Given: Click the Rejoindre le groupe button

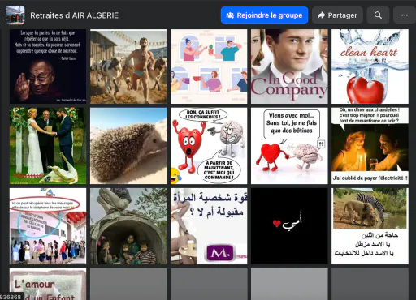Looking at the screenshot, I should (x=264, y=15).
